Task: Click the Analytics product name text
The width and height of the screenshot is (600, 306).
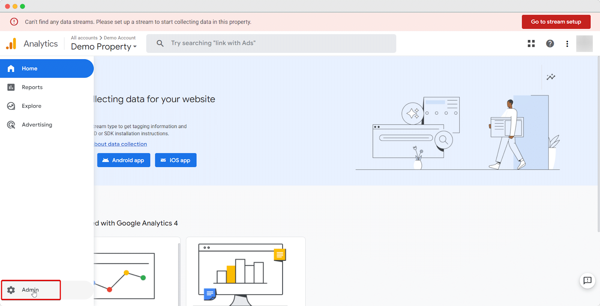Action: (x=41, y=44)
